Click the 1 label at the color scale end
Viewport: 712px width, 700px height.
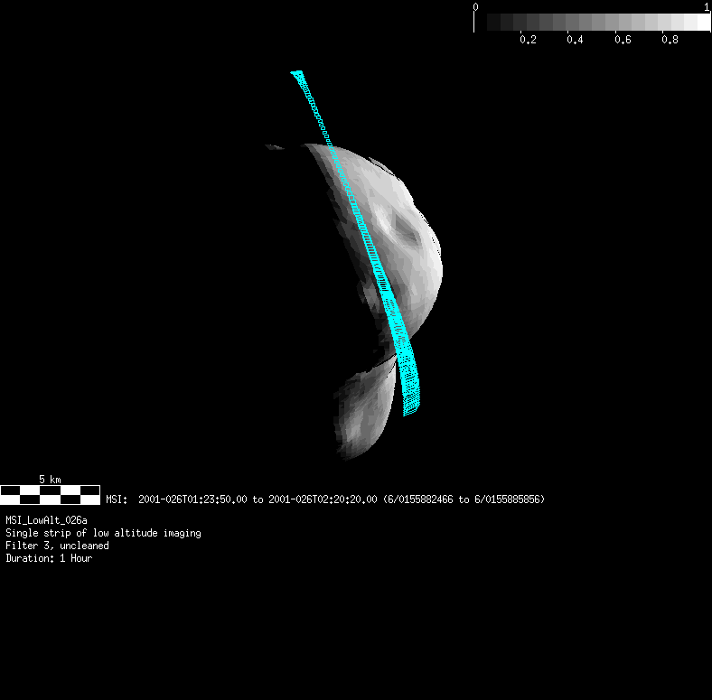[707, 7]
